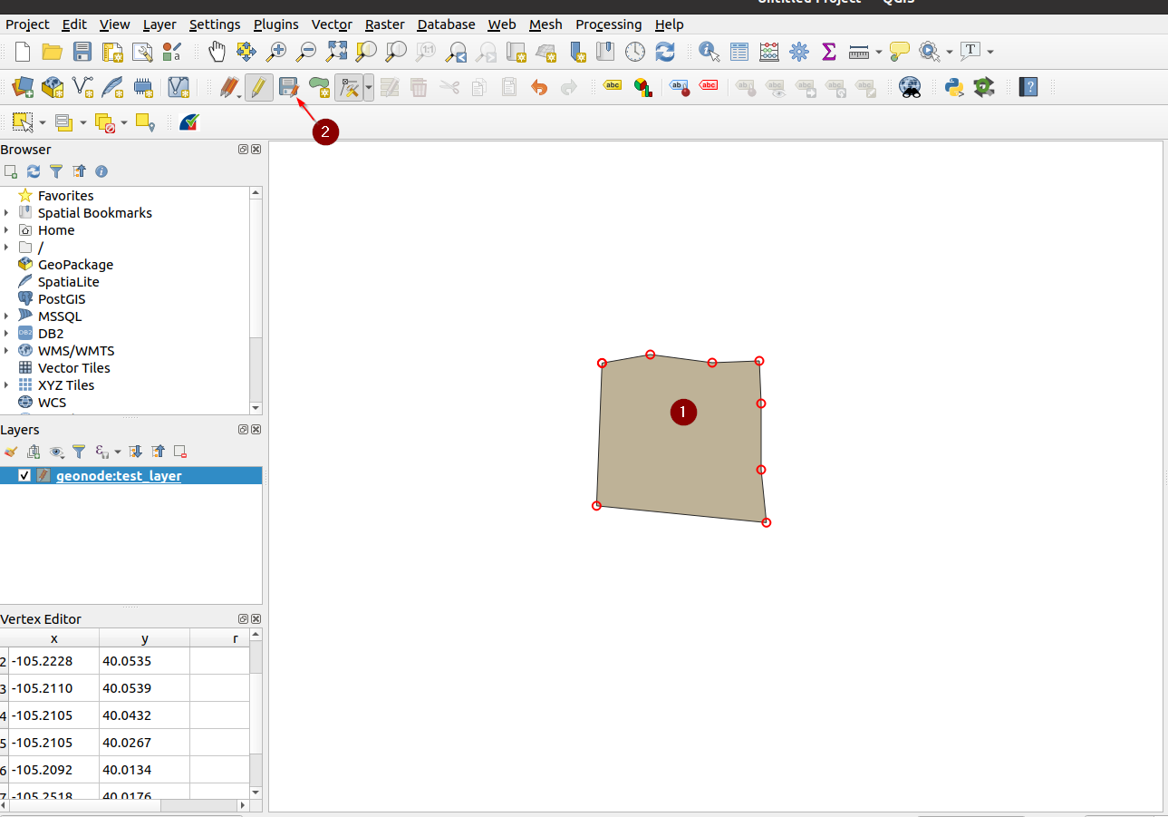Click Map Tips speech bubble icon
This screenshot has width=1168, height=817.
[x=899, y=52]
